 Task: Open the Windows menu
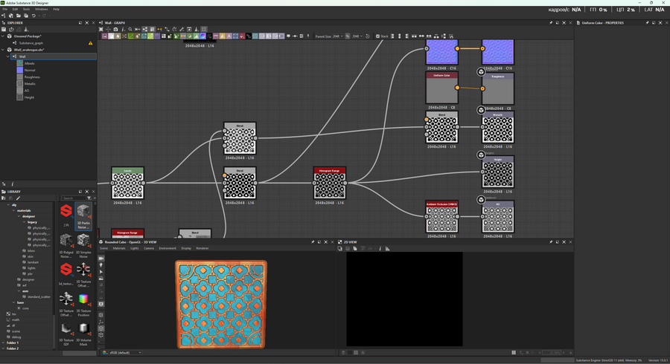(41, 9)
